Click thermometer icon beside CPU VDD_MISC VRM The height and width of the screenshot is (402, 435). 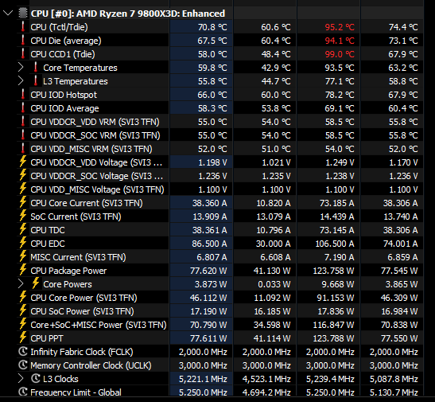23,149
